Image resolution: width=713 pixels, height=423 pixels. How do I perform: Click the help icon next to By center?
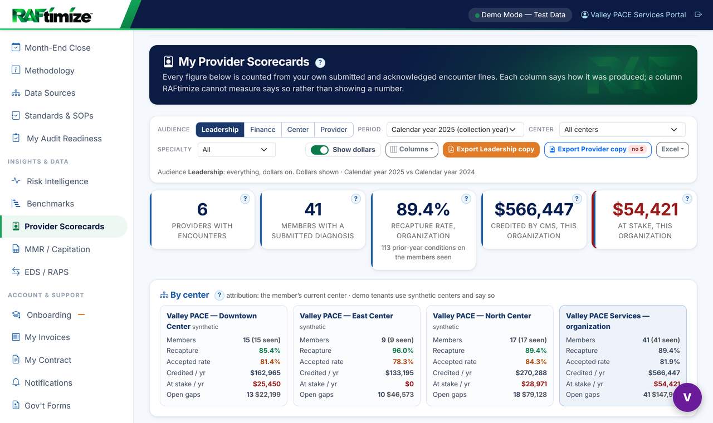219,296
